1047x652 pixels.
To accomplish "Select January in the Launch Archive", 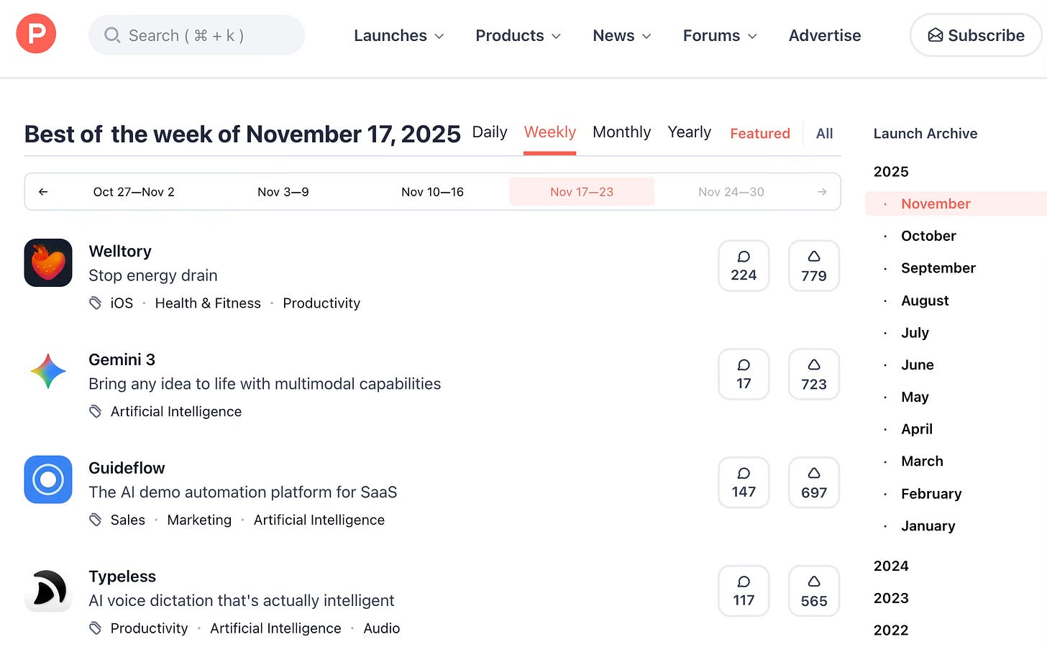I will point(928,526).
